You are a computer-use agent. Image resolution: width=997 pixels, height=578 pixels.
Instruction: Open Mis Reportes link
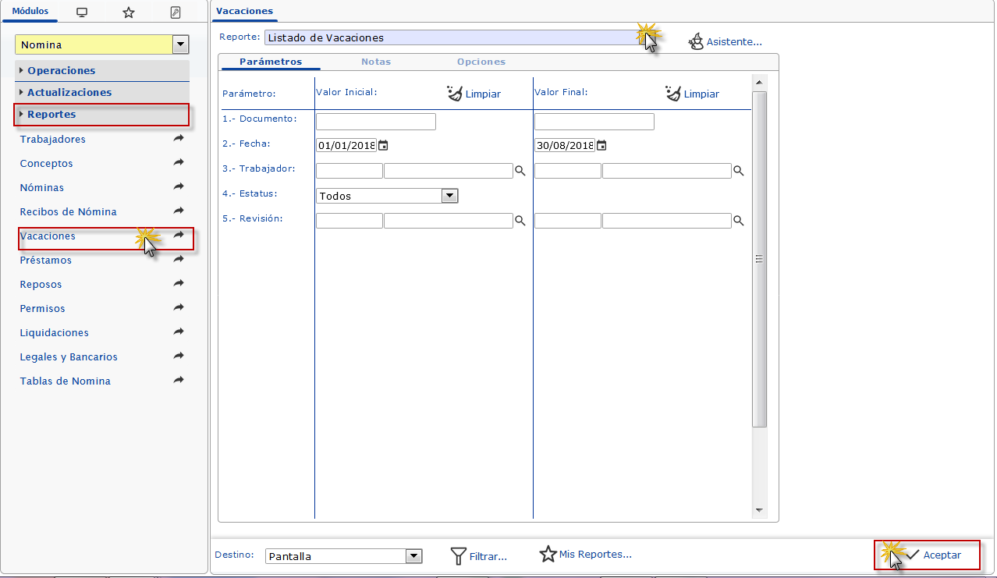tap(586, 555)
